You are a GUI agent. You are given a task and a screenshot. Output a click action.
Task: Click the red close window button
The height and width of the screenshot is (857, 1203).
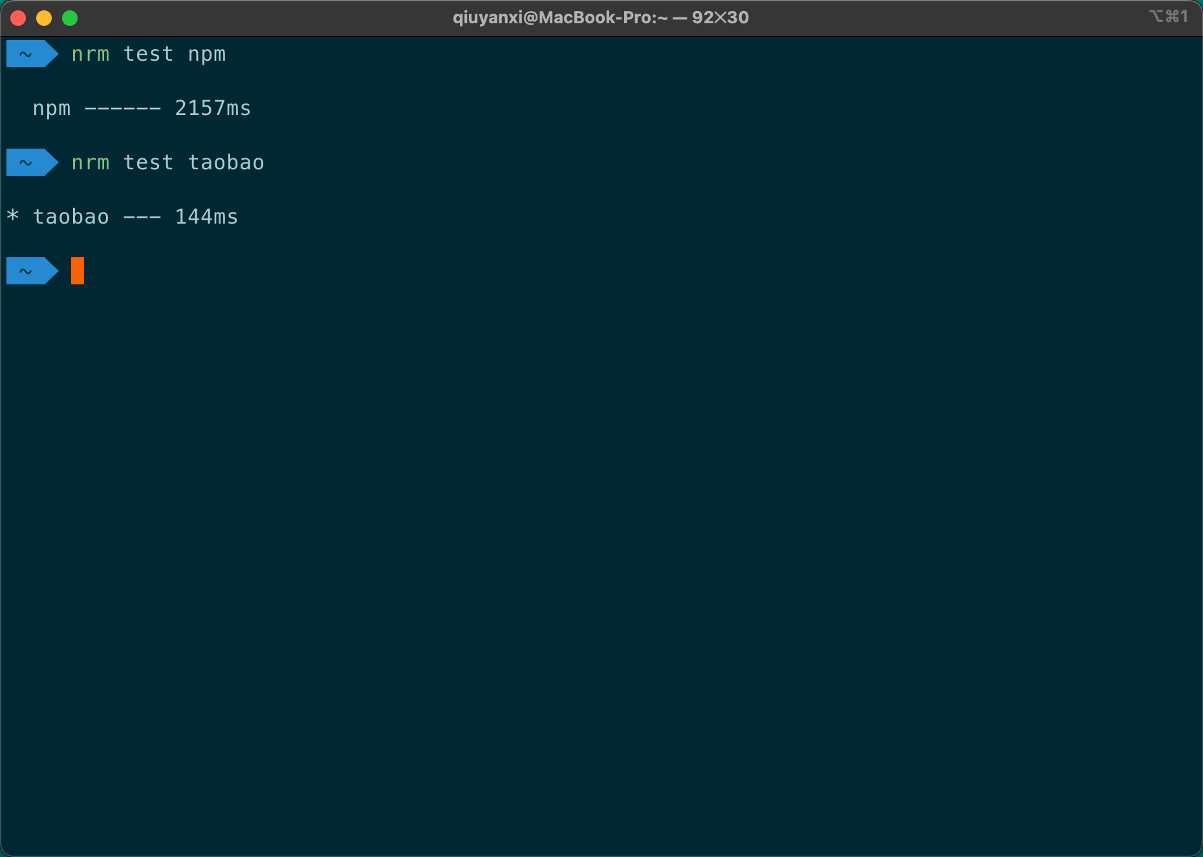coord(18,18)
